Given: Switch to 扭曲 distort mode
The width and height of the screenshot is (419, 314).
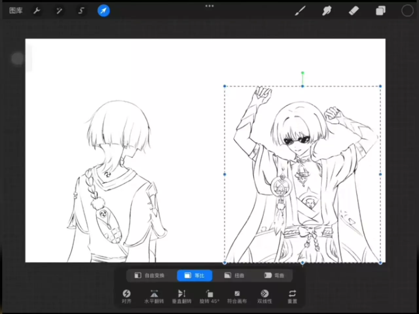Looking at the screenshot, I should (234, 275).
